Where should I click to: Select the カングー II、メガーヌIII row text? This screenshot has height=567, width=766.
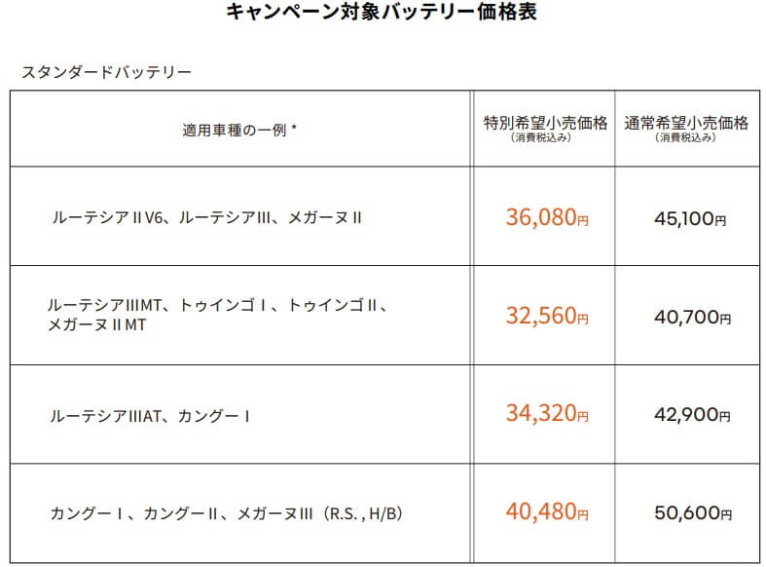(x=226, y=513)
